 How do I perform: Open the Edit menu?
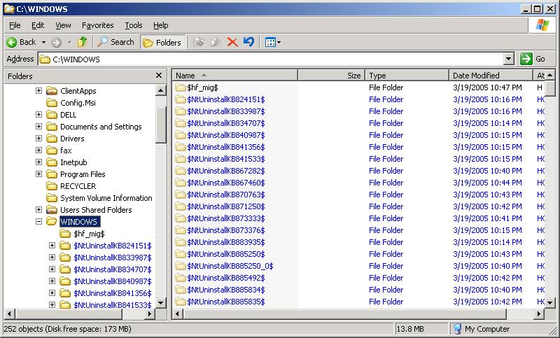click(x=38, y=25)
